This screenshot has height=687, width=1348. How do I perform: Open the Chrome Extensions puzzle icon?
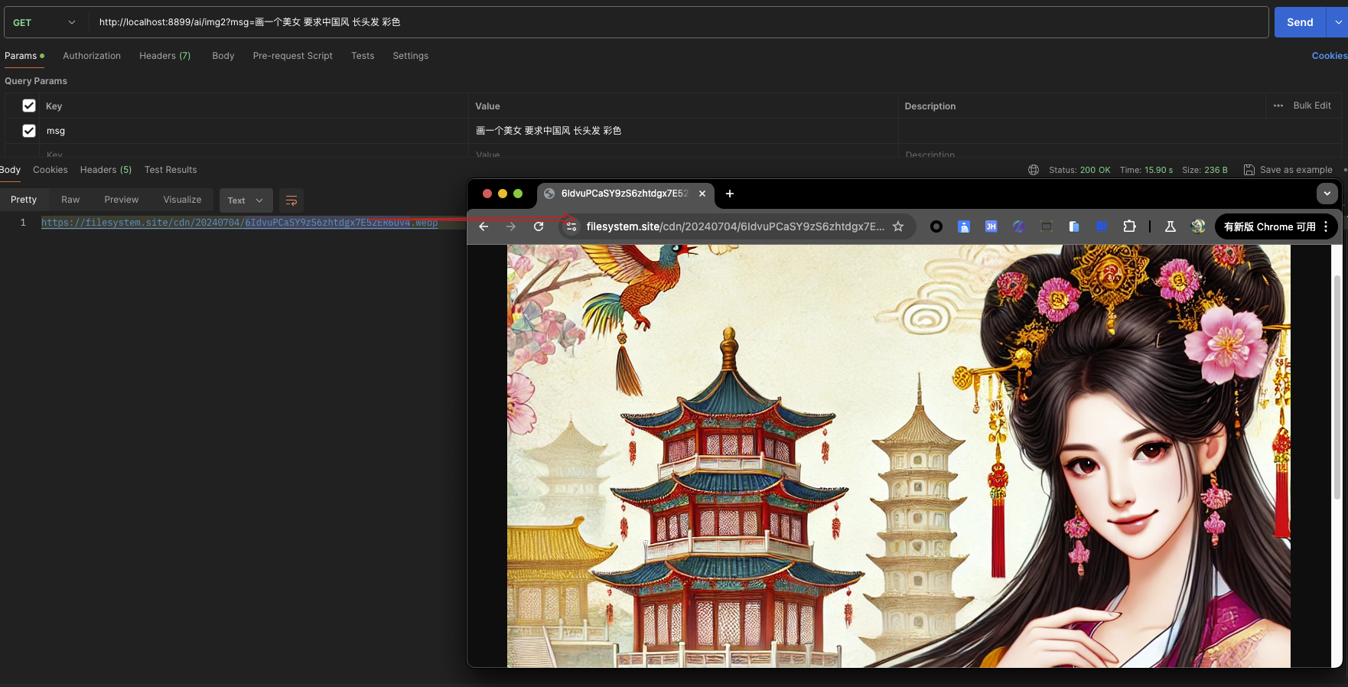[x=1129, y=226]
